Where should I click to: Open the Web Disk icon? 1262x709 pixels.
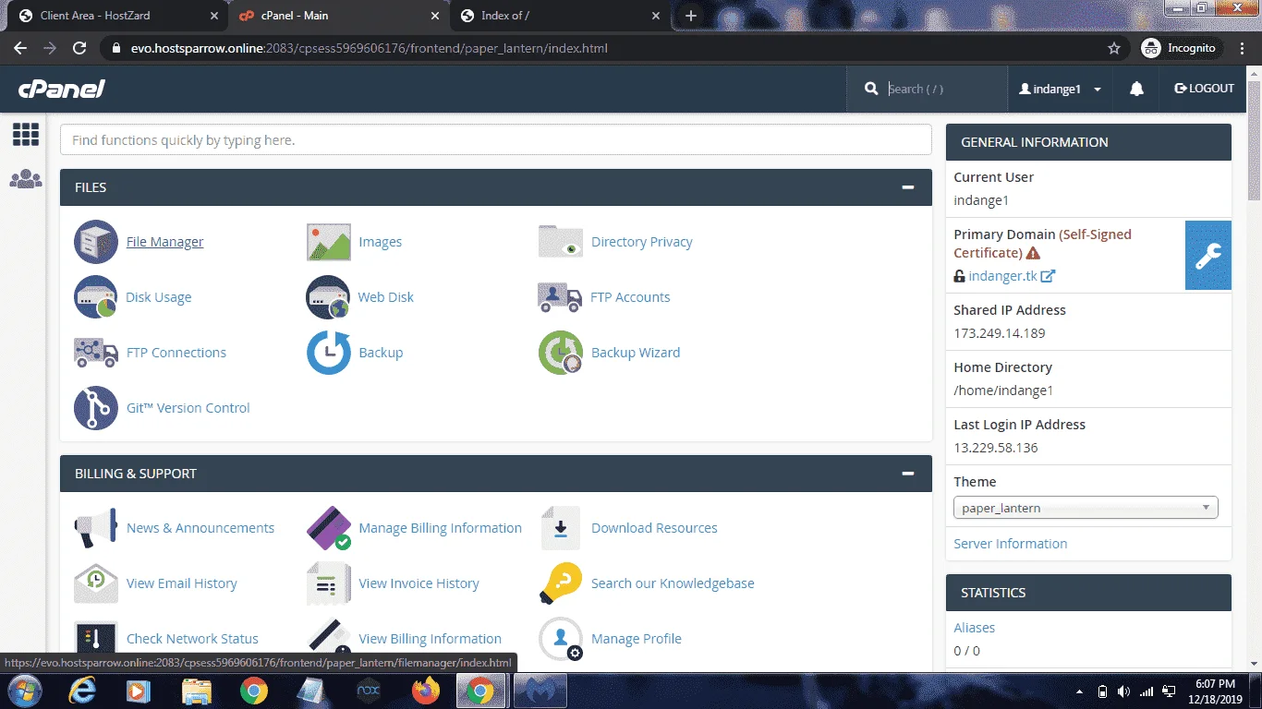[329, 297]
